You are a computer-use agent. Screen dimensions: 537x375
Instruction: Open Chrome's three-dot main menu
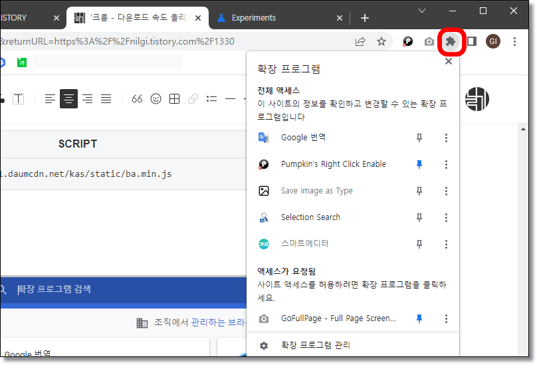514,41
